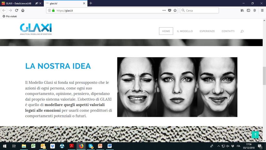Screen dimensions: 266x150
Task: Click the three faces photo
Action: tap(177, 87)
